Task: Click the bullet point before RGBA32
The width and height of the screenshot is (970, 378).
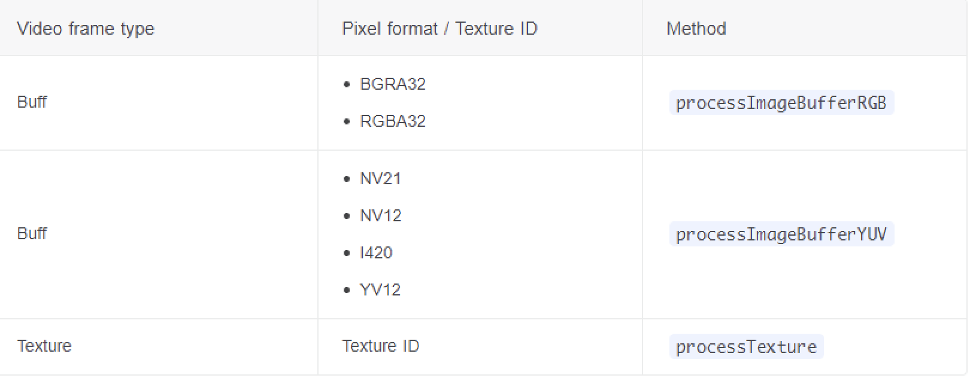Action: click(347, 122)
